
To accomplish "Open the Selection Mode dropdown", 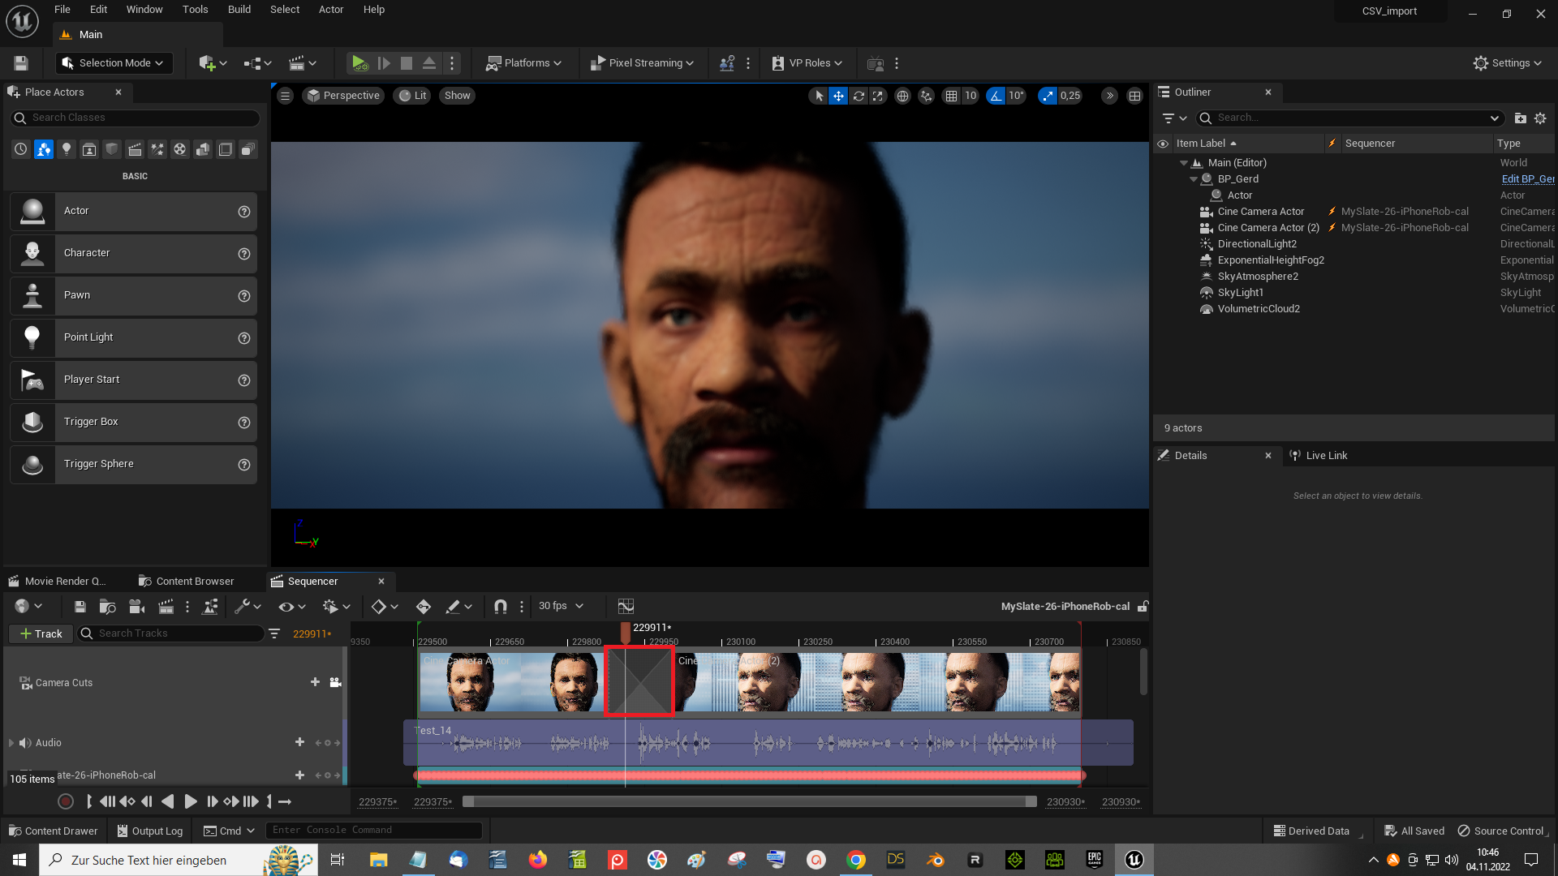I will (114, 63).
